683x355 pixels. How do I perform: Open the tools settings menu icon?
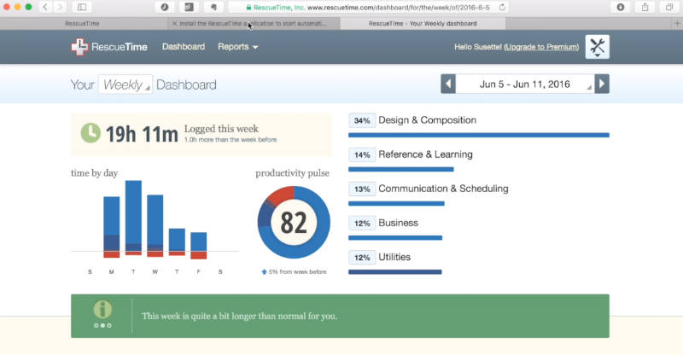(x=597, y=47)
